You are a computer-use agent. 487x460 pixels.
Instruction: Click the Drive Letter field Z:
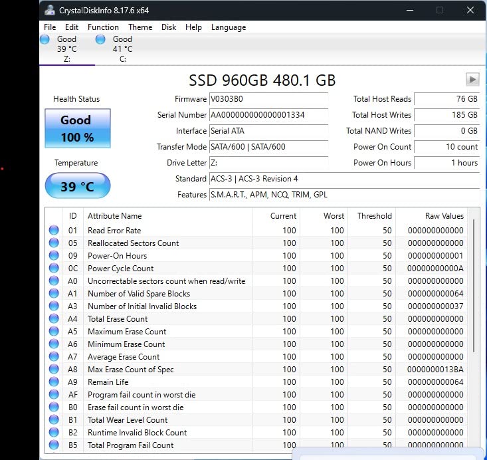coord(268,163)
